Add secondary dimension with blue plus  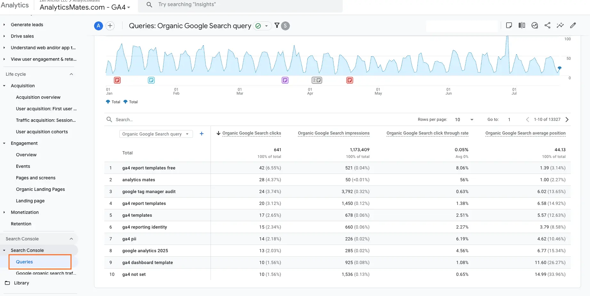click(x=202, y=134)
